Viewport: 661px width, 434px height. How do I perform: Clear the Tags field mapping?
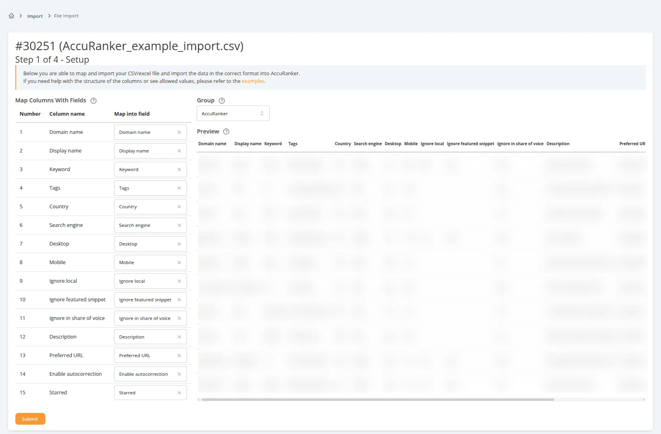[179, 188]
